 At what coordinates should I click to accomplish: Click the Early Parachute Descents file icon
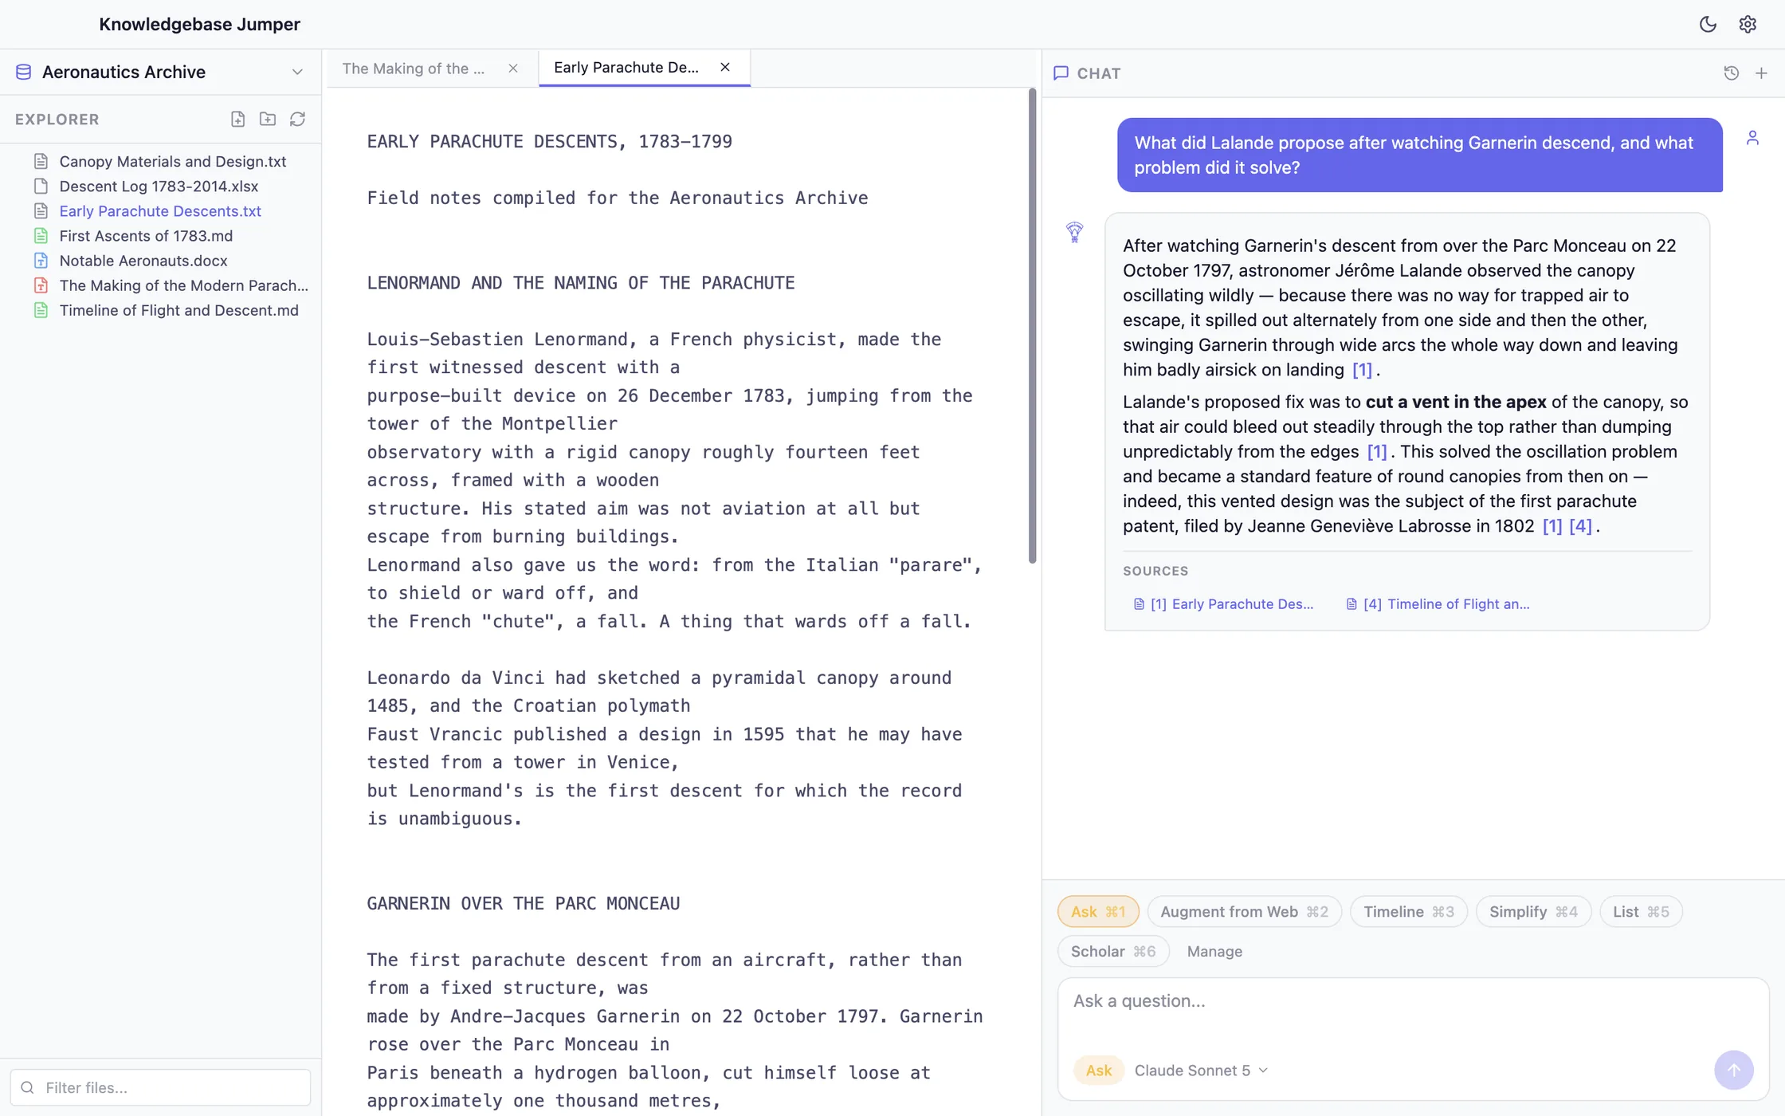coord(41,210)
